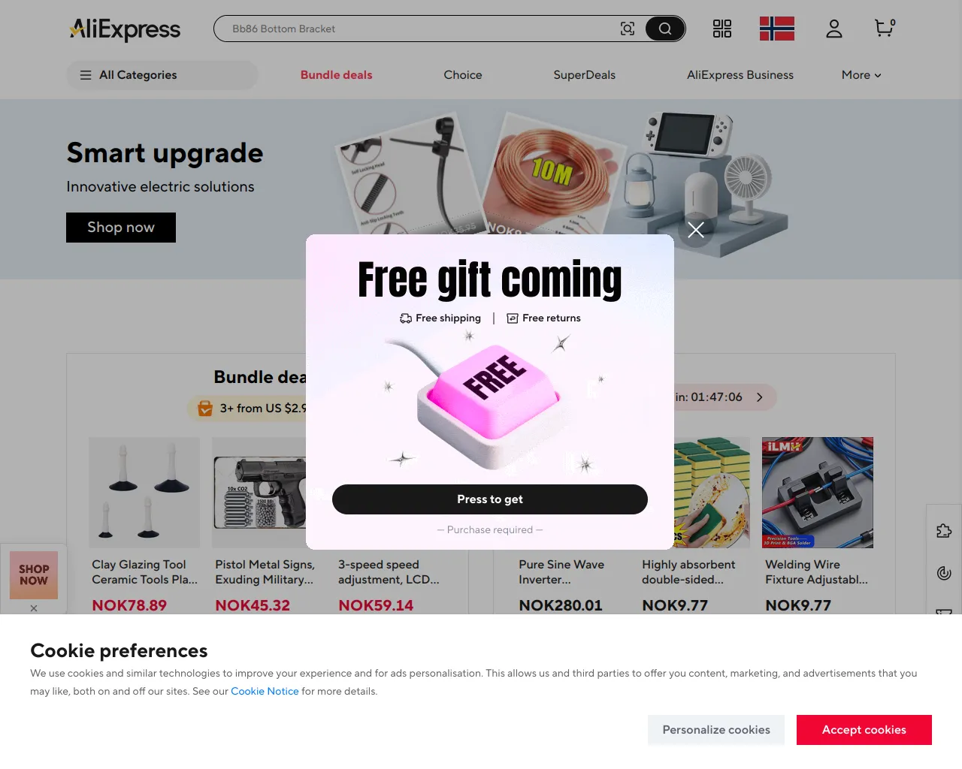Open Personalize cookies settings

coord(716,730)
